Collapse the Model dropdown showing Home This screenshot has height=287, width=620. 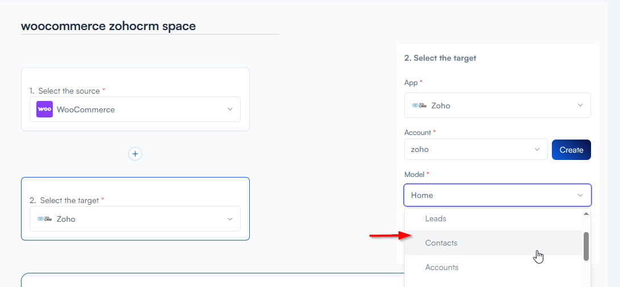tap(580, 195)
